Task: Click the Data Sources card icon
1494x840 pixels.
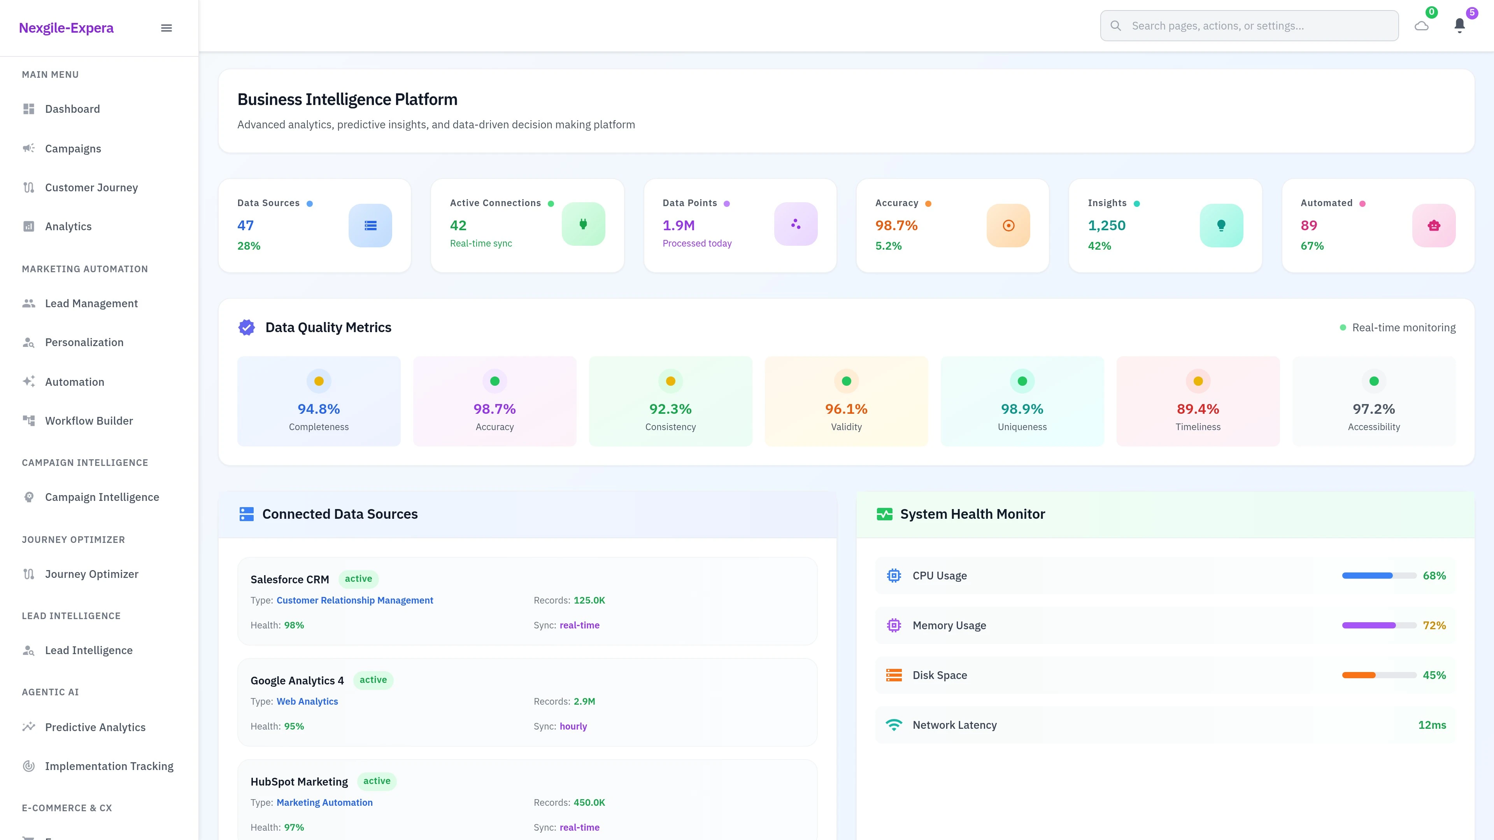Action: point(371,225)
